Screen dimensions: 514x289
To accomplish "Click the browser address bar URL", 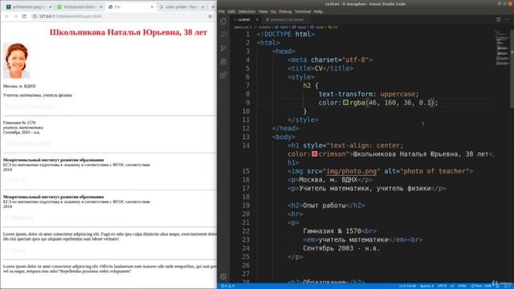I will tap(70, 16).
